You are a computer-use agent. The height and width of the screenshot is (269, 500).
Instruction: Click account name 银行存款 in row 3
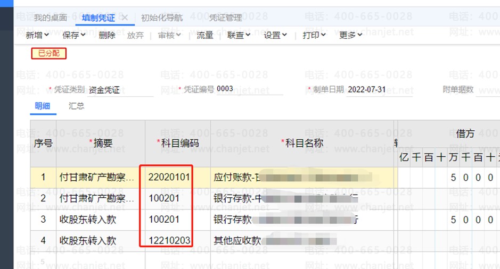302,220
